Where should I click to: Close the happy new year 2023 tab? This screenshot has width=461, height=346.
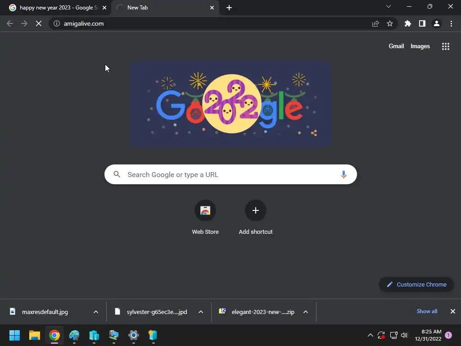click(x=104, y=8)
